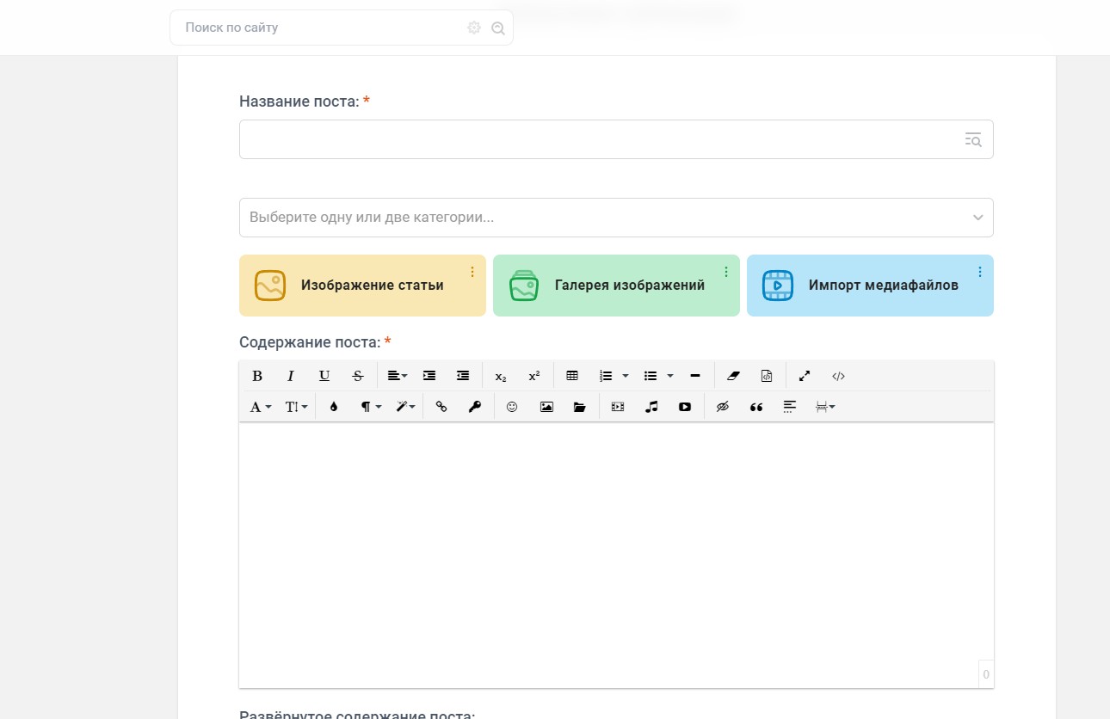This screenshot has height=719, width=1110.
Task: Toggle italic text formatting
Action: point(291,376)
